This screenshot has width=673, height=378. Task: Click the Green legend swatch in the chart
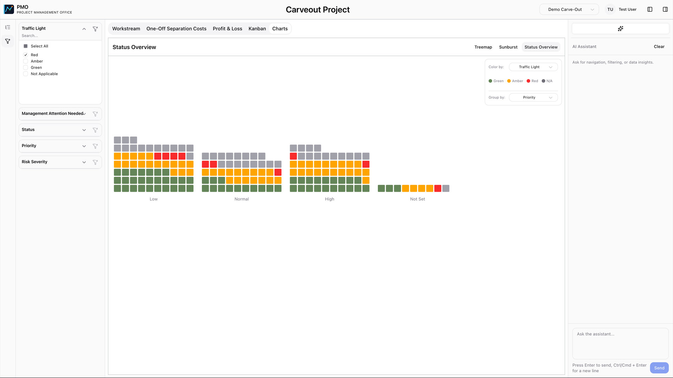click(490, 81)
